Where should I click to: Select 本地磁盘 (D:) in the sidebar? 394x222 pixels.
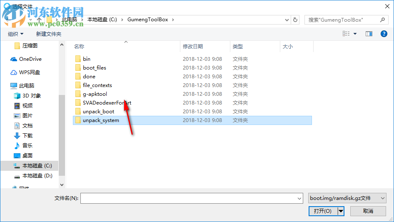click(33, 176)
